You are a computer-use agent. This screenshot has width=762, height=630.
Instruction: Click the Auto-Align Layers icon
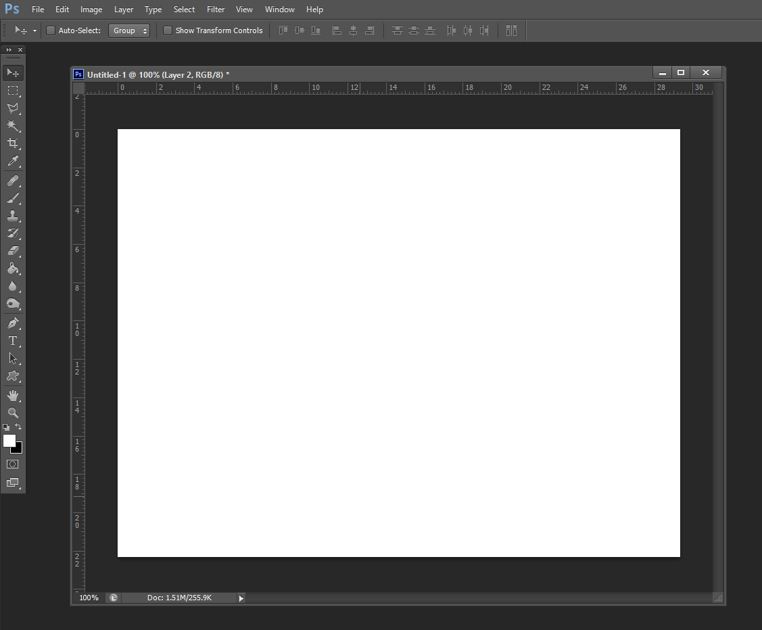tap(511, 30)
